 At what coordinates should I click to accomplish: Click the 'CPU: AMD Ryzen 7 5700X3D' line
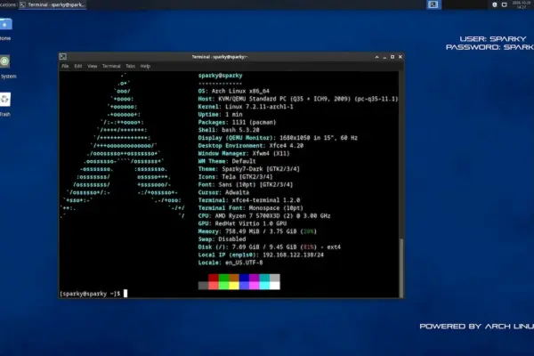tap(264, 216)
